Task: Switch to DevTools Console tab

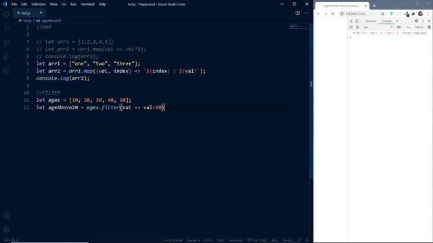Action: pos(386,21)
